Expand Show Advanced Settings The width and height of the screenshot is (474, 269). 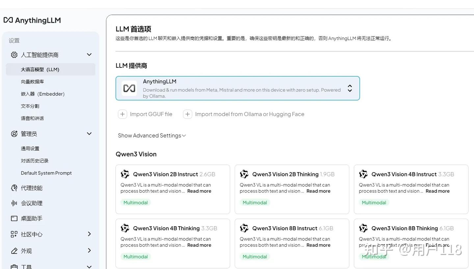[x=152, y=135]
